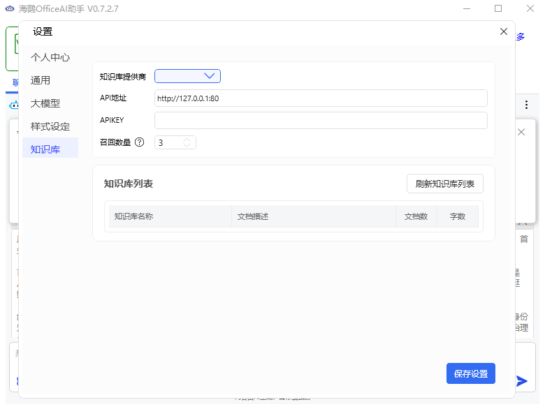Minimize the 海鹦OfficeAI助手 window
The height and width of the screenshot is (409, 545).
point(467,8)
